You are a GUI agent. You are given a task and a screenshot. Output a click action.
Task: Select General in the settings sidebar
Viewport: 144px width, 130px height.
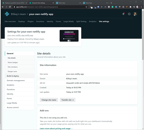[20, 53]
